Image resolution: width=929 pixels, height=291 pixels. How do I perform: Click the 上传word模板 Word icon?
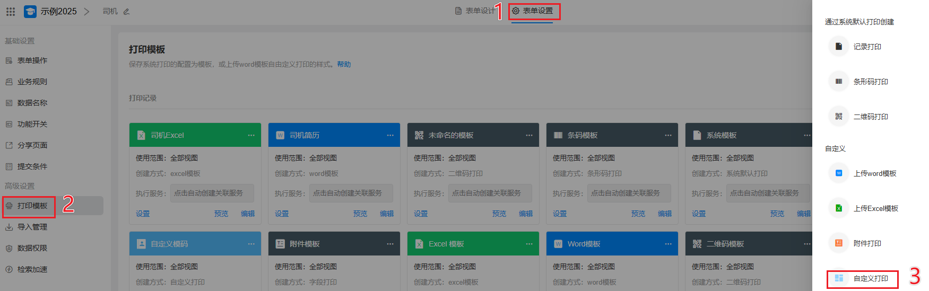tap(839, 173)
